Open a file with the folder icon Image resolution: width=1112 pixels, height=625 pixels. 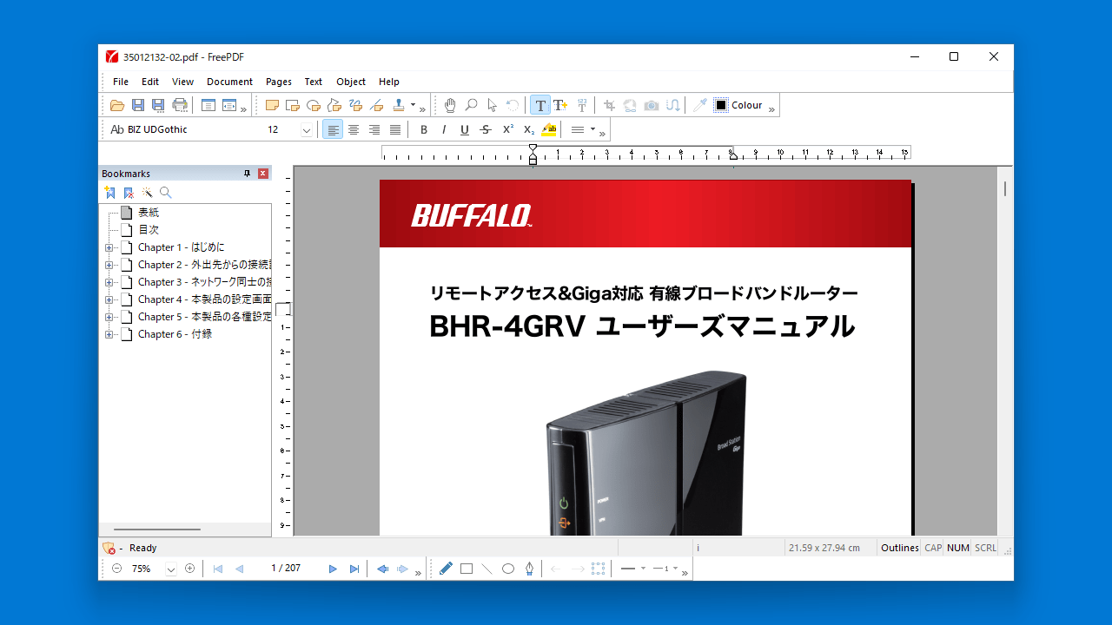pos(117,105)
